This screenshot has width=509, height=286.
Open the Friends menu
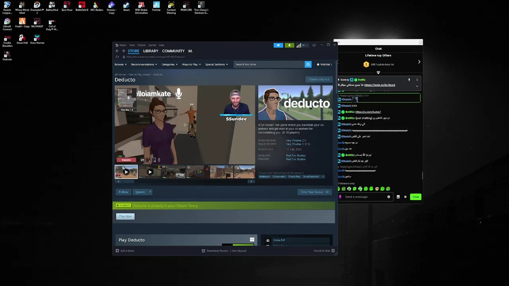tap(141, 45)
